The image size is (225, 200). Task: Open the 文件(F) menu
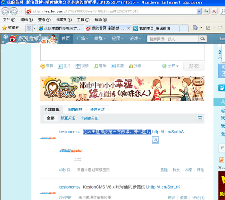9,20
